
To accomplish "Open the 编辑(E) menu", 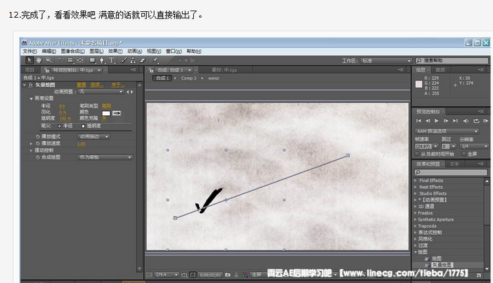I will 49,51.
